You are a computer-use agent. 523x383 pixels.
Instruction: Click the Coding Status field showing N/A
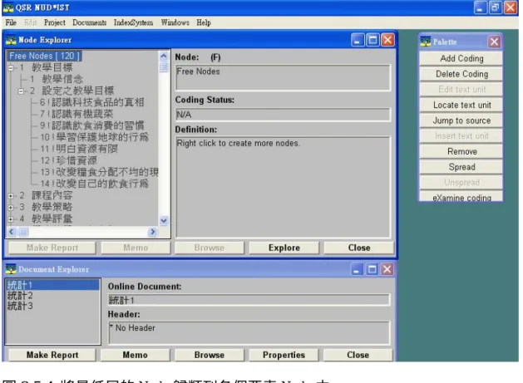[283, 115]
